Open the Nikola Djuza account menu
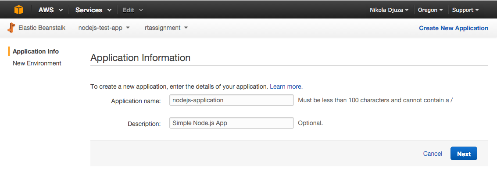 click(x=389, y=10)
